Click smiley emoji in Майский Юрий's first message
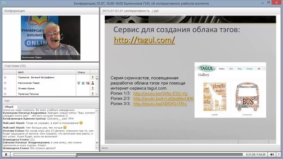 click(81, 123)
